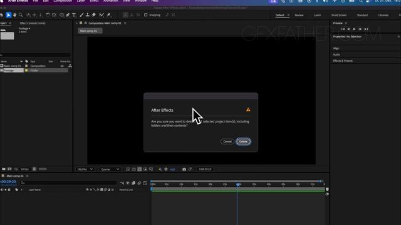Click the timeline current-time indicator
This screenshot has width=401, height=225.
point(238,184)
